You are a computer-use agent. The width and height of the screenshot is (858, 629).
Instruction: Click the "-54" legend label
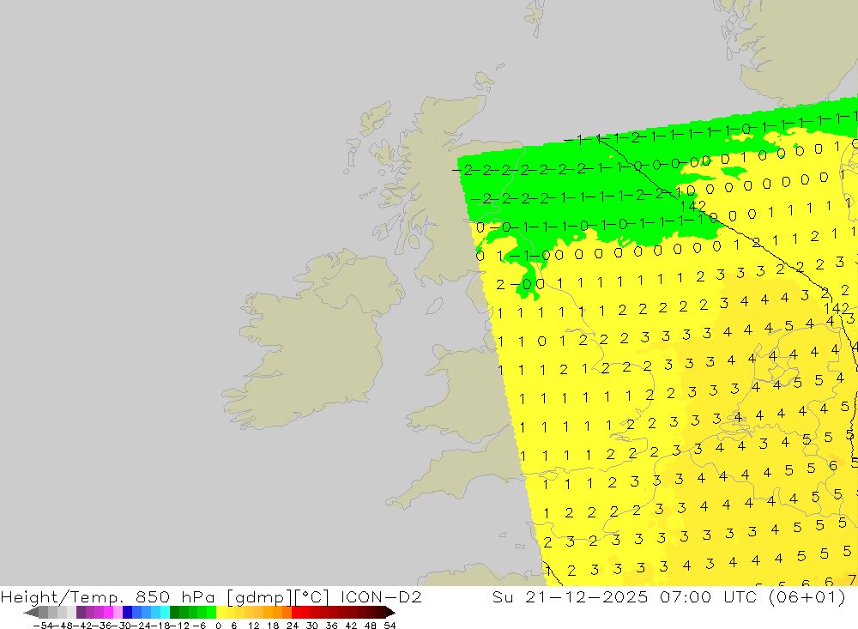click(43, 626)
